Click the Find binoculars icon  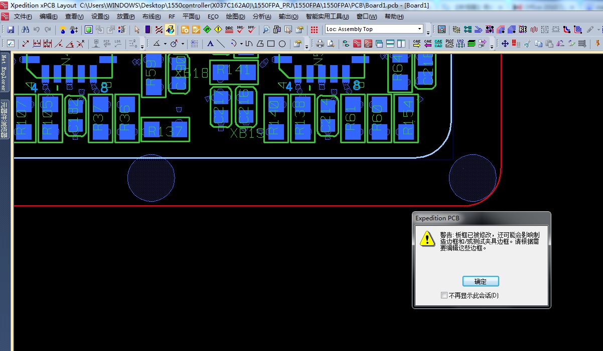pos(26,30)
